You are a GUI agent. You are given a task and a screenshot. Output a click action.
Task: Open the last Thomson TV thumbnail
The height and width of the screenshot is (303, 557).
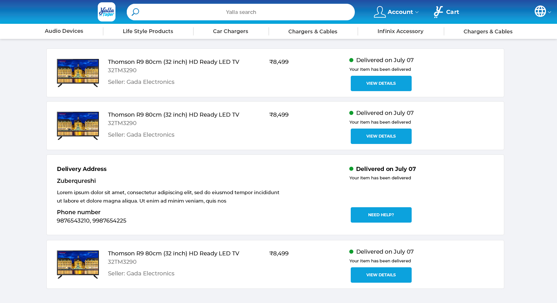click(78, 264)
